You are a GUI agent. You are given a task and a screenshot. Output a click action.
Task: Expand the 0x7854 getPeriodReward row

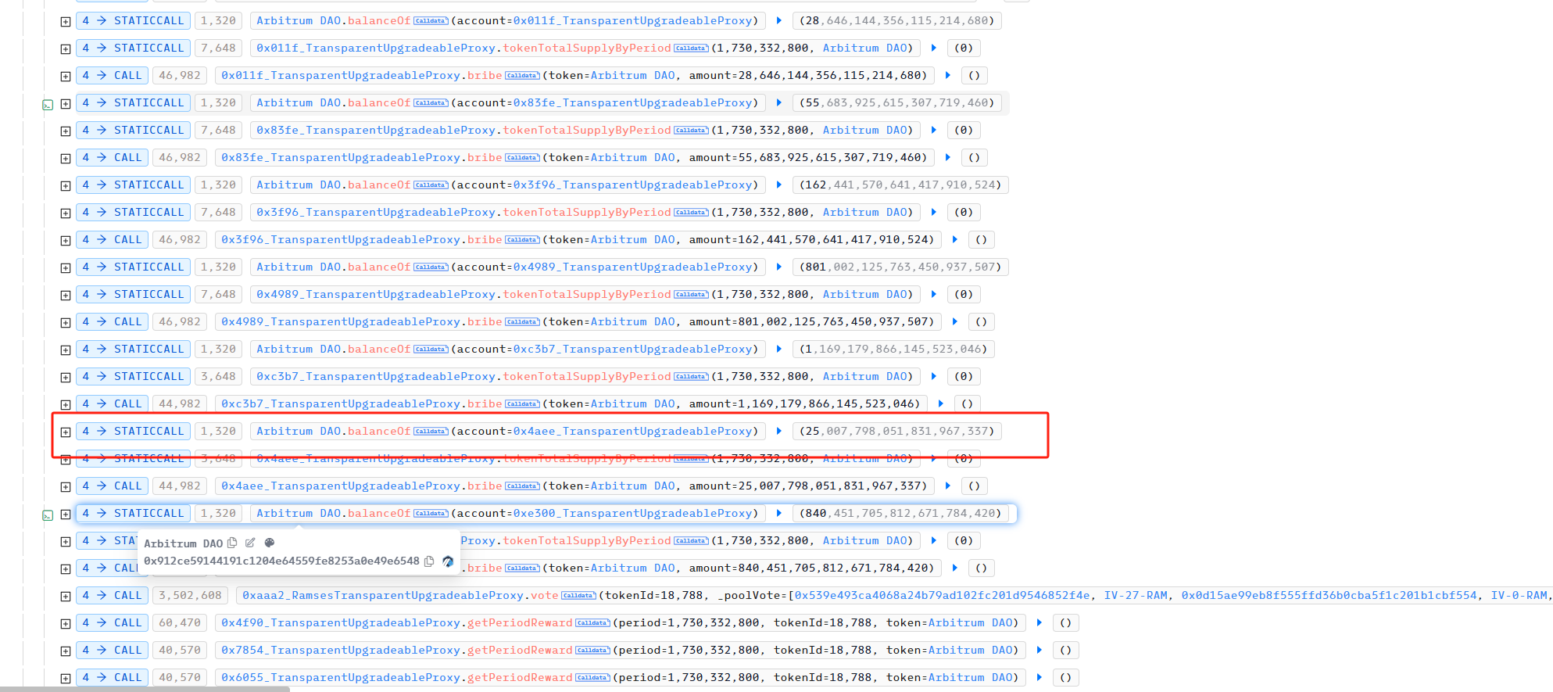coord(66,651)
